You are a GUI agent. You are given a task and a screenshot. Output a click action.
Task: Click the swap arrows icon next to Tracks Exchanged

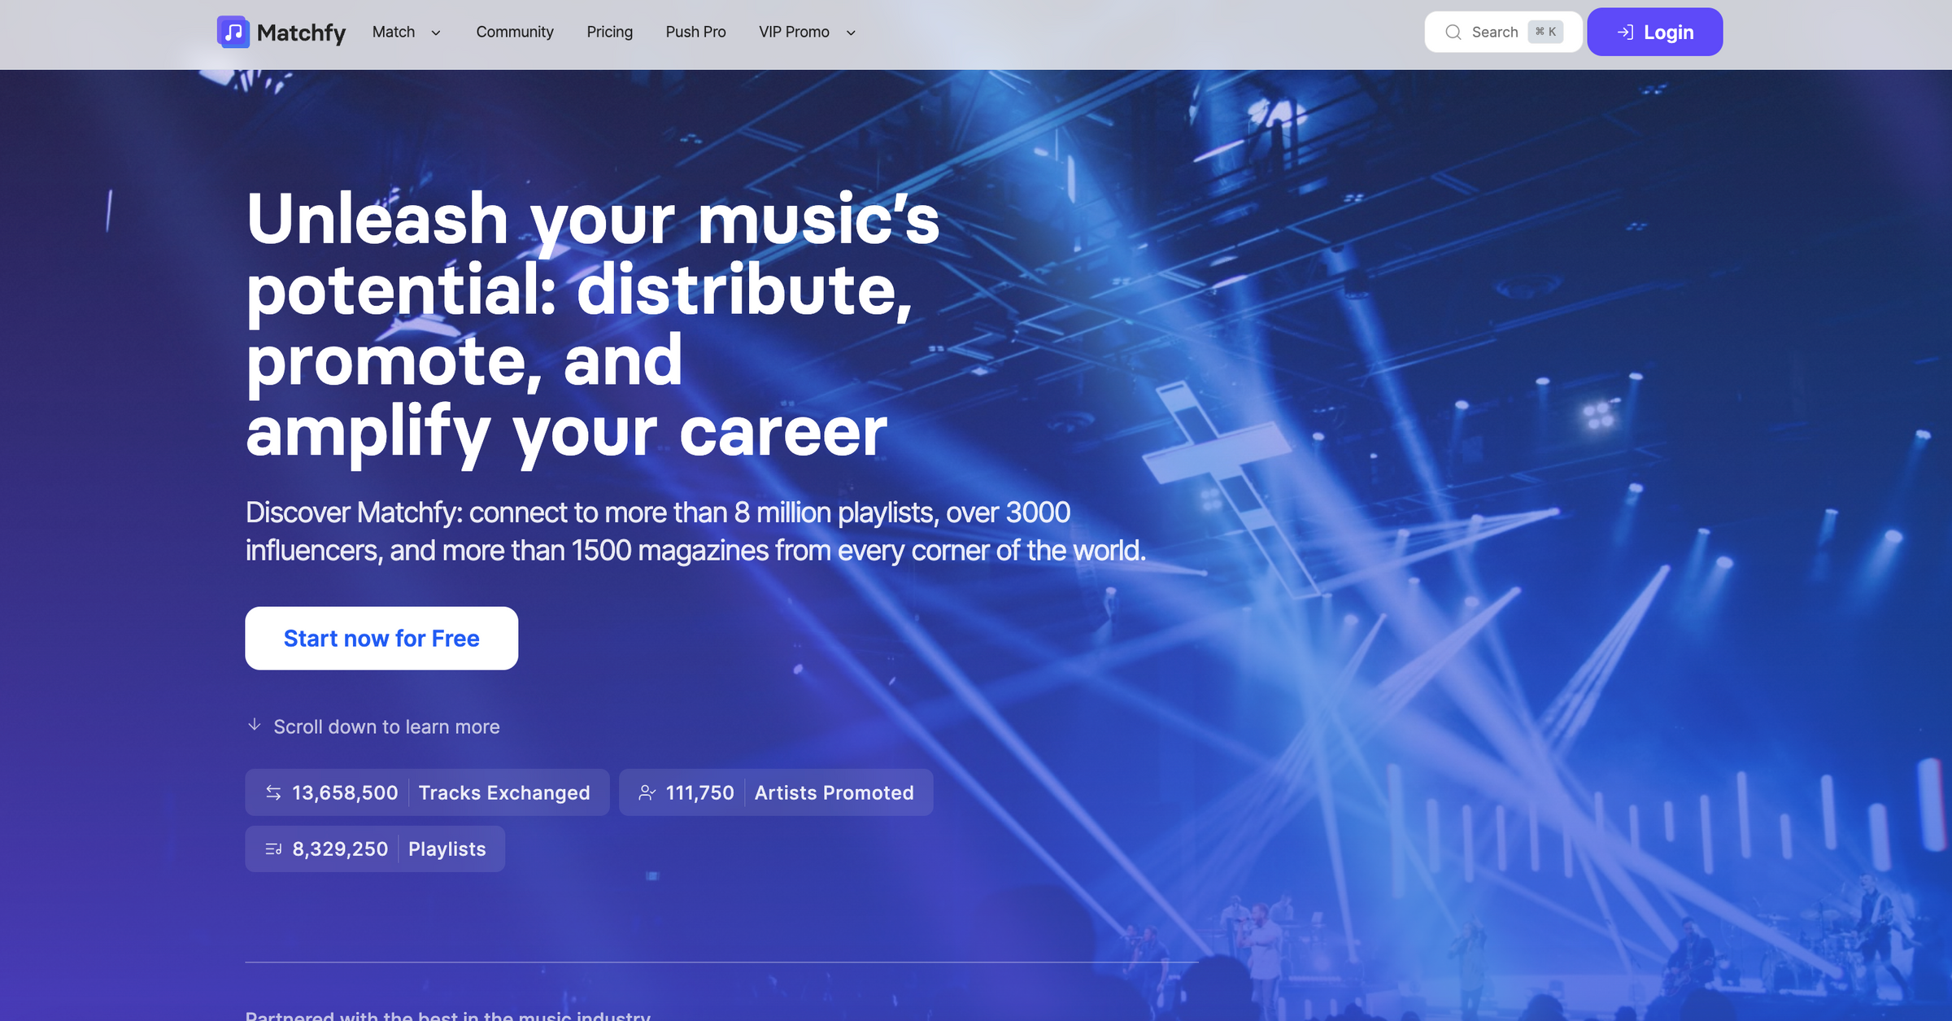pyautogui.click(x=273, y=792)
